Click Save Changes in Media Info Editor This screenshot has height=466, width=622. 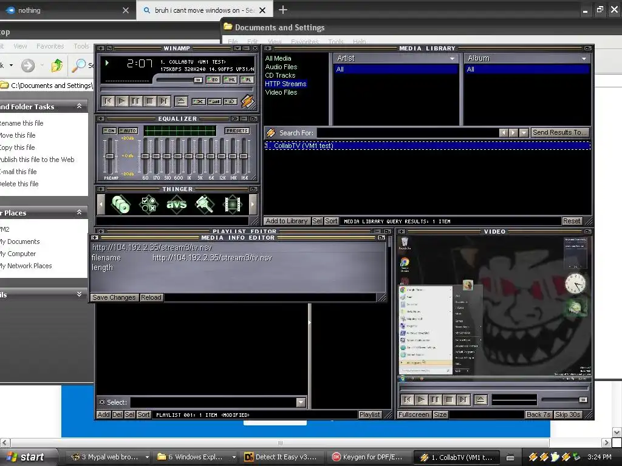114,297
